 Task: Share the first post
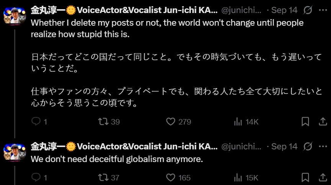322,122
